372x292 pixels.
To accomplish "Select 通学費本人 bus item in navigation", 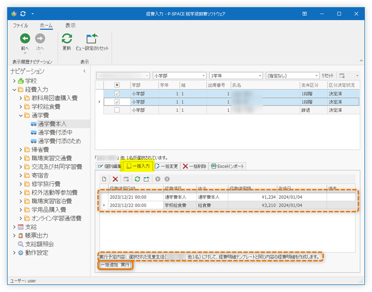I will tap(52, 124).
